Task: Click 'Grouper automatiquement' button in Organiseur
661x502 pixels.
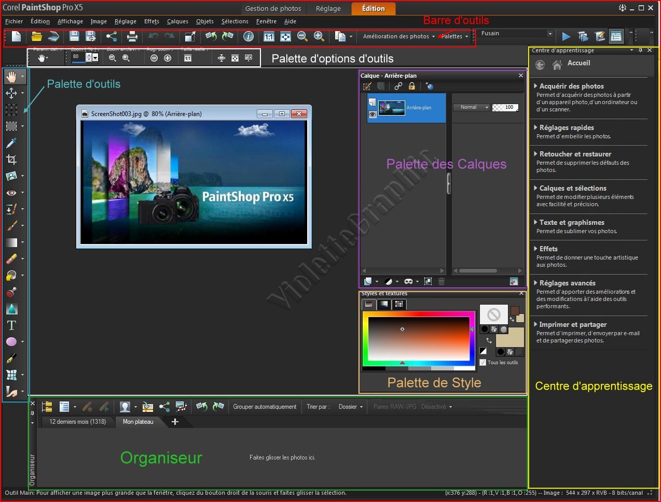Action: tap(265, 407)
